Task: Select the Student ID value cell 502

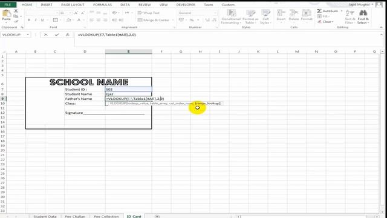Action: click(x=129, y=90)
